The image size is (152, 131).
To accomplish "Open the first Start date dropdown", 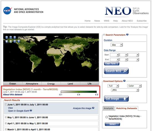I will (115, 55).
